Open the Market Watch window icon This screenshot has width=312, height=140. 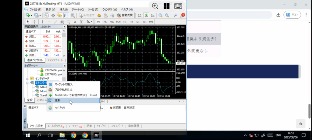point(46,15)
